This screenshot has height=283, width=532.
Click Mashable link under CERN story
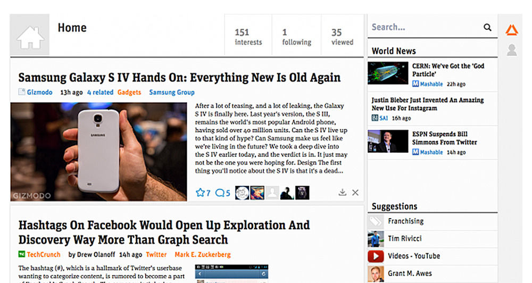click(431, 84)
